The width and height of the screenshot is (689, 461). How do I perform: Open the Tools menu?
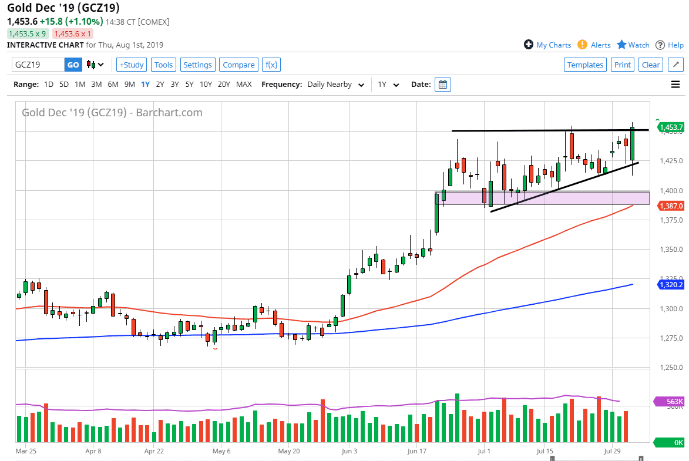(x=164, y=65)
